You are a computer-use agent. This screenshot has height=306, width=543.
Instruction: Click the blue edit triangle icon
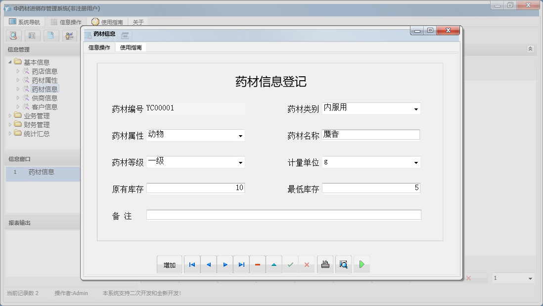(274, 264)
